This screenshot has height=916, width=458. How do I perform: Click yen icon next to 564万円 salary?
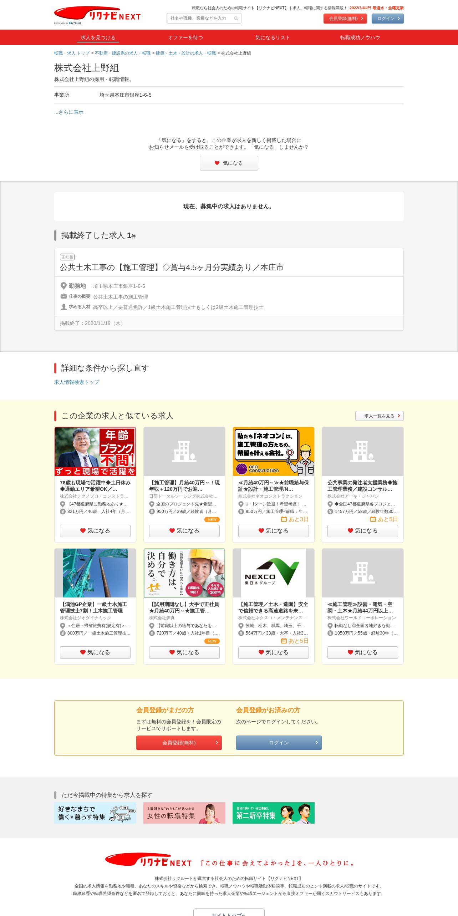pyautogui.click(x=241, y=633)
